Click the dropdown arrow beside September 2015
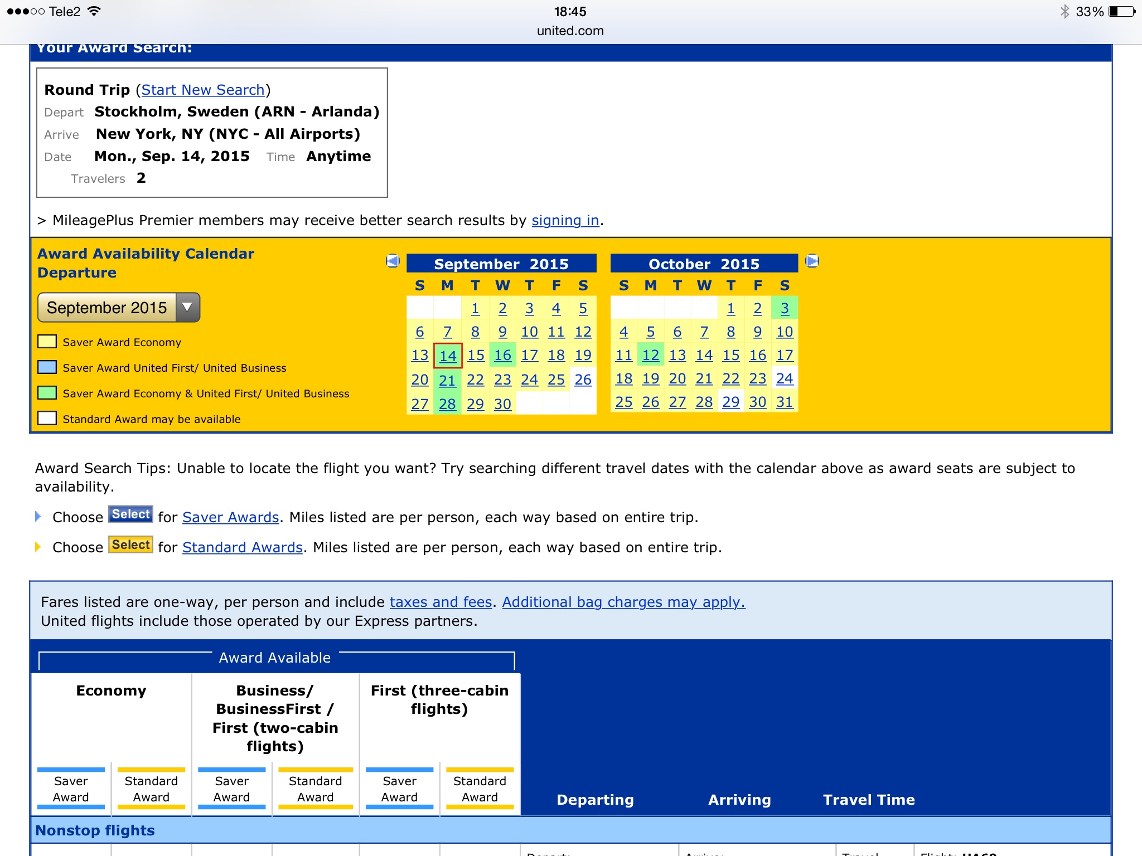 (x=188, y=308)
